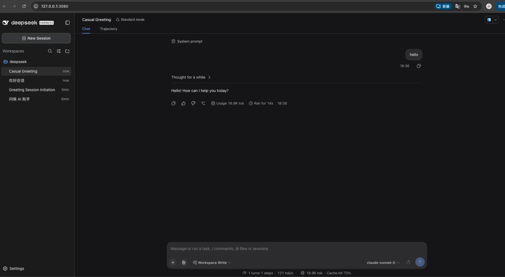Switch to the Chat tab
Screen dimensions: 505x277
(x=86, y=29)
